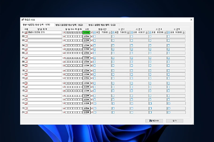214x142 pixels.
Task: Click the red check icon after row 05 sound button
Action: 92,49
